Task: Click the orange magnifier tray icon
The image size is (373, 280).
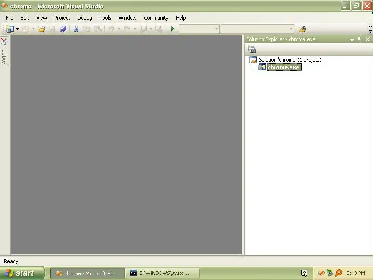Action: tap(338, 273)
